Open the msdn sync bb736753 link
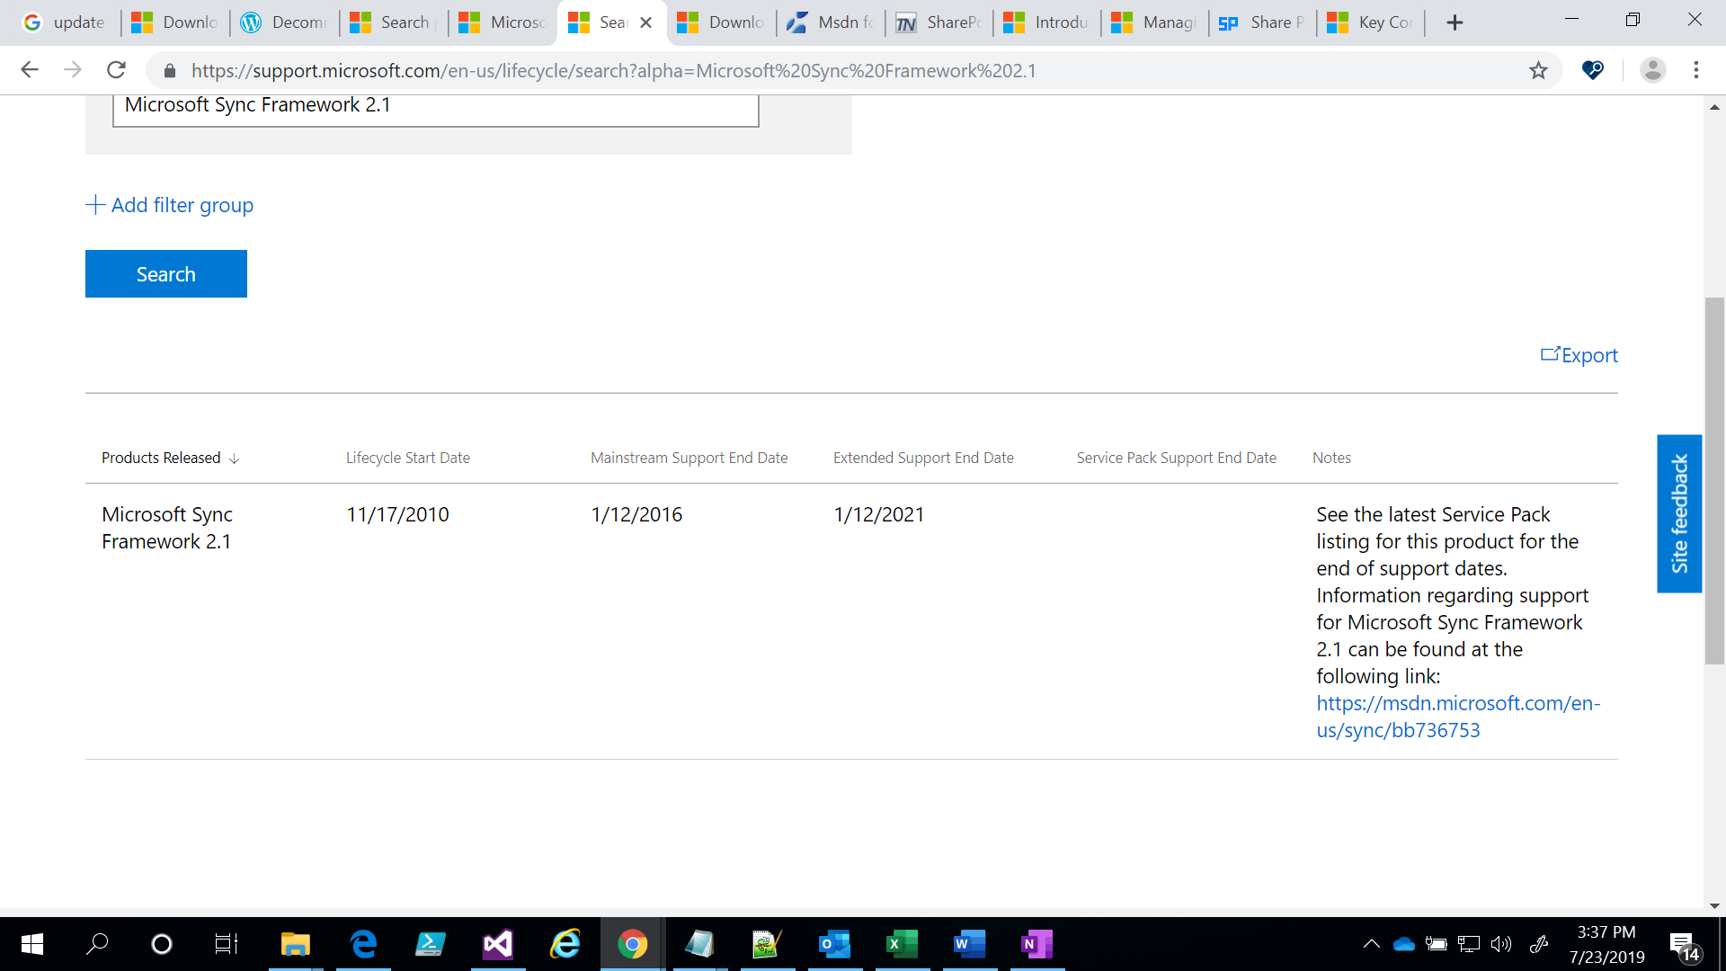This screenshot has height=971, width=1726. tap(1457, 717)
